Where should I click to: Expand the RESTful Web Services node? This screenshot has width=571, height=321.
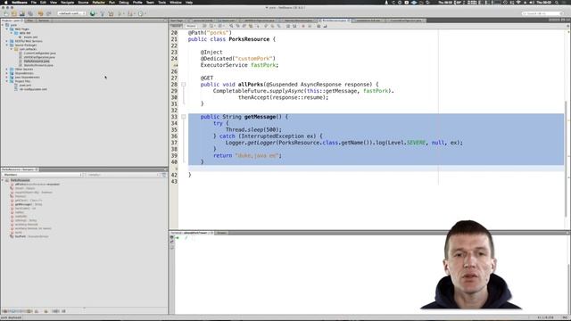[x=7, y=41]
